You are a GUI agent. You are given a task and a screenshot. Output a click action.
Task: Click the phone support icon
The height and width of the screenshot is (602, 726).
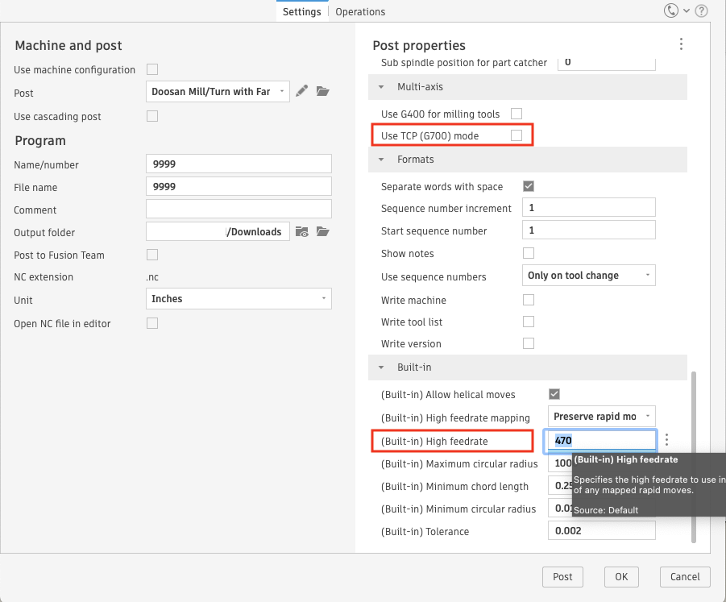coord(671,11)
